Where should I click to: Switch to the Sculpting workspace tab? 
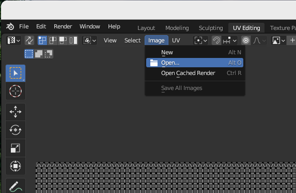[x=211, y=28]
